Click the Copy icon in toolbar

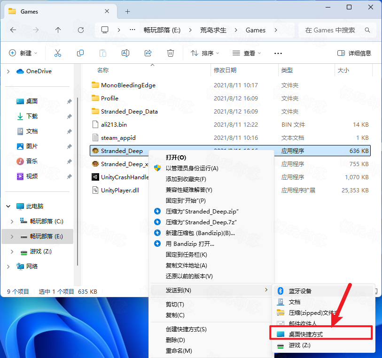click(80, 53)
